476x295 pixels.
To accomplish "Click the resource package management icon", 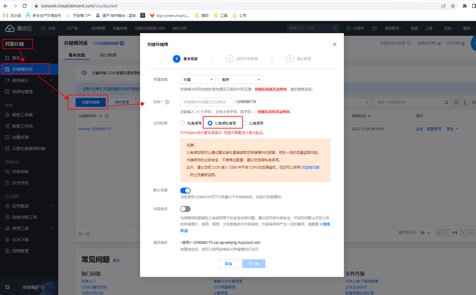I will (x=7, y=92).
